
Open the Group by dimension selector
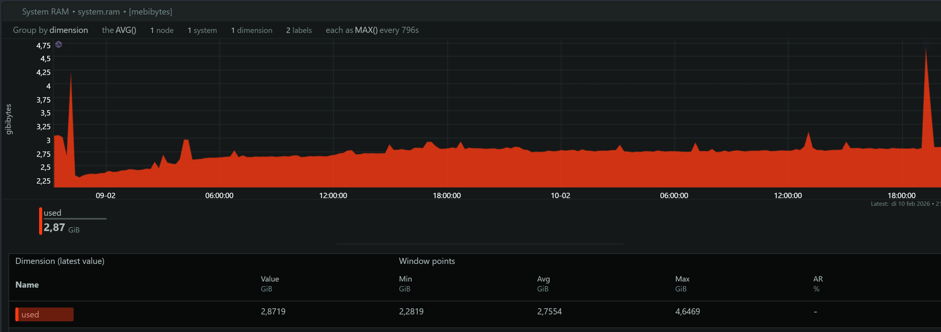(50, 30)
